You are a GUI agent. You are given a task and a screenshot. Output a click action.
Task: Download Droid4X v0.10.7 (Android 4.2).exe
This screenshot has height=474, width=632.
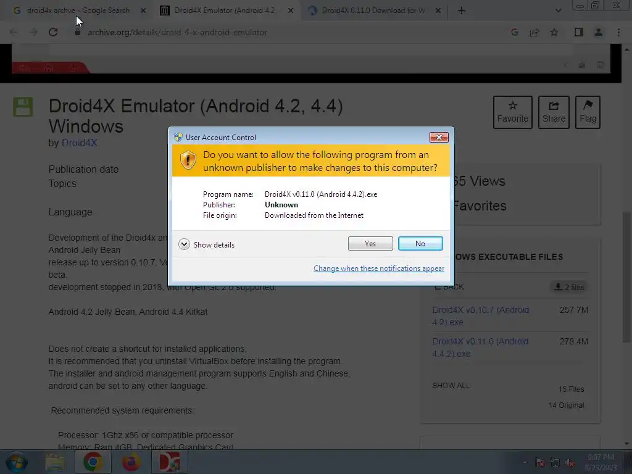pos(480,316)
